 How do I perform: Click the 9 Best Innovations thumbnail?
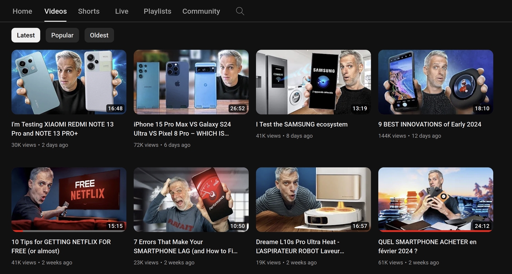(x=435, y=82)
